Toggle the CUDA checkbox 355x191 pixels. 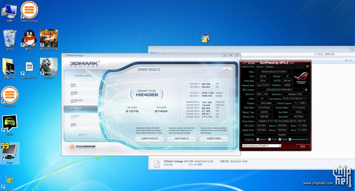pyautogui.click(x=269, y=139)
